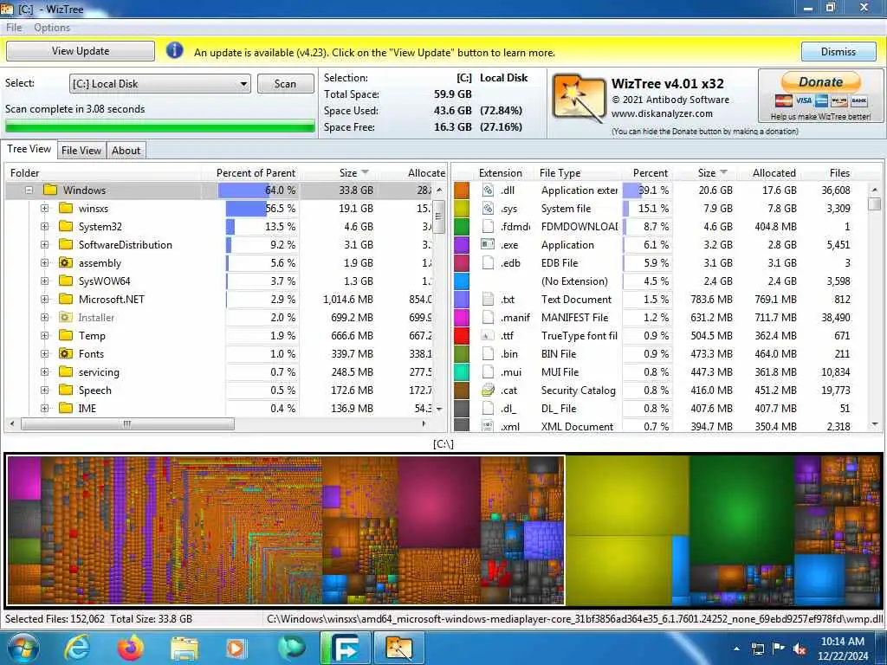Click the Windows folder icon
The height and width of the screenshot is (665, 887).
pos(50,190)
